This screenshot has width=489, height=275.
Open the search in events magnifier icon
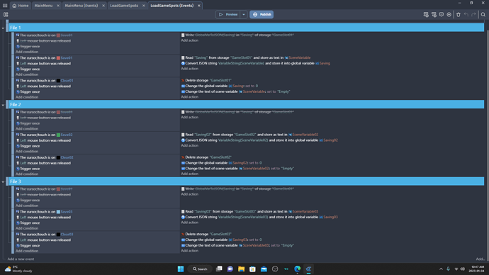(483, 15)
